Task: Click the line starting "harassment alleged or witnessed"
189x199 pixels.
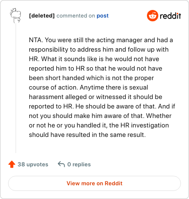Action: 95,97
